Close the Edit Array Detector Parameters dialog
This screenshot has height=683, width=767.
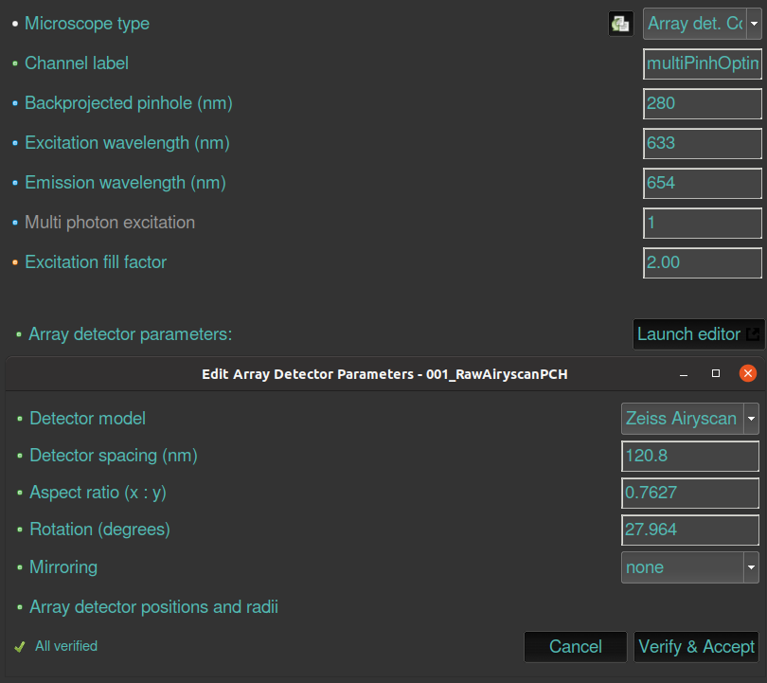click(x=748, y=374)
